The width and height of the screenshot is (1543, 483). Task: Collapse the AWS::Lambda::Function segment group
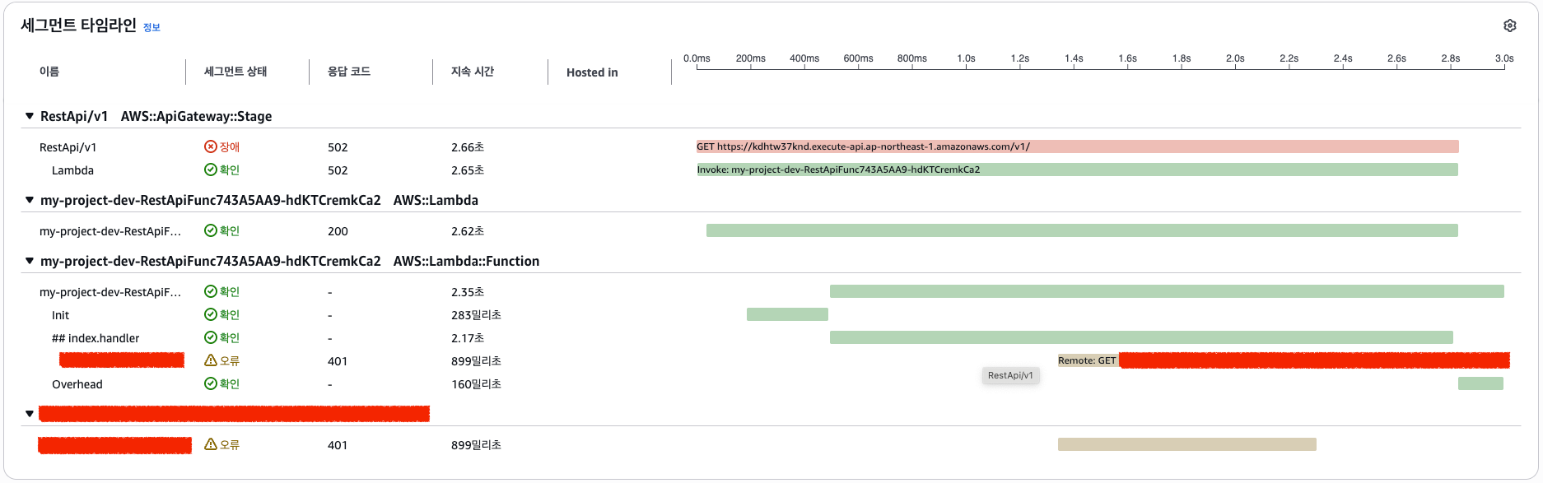coord(30,261)
